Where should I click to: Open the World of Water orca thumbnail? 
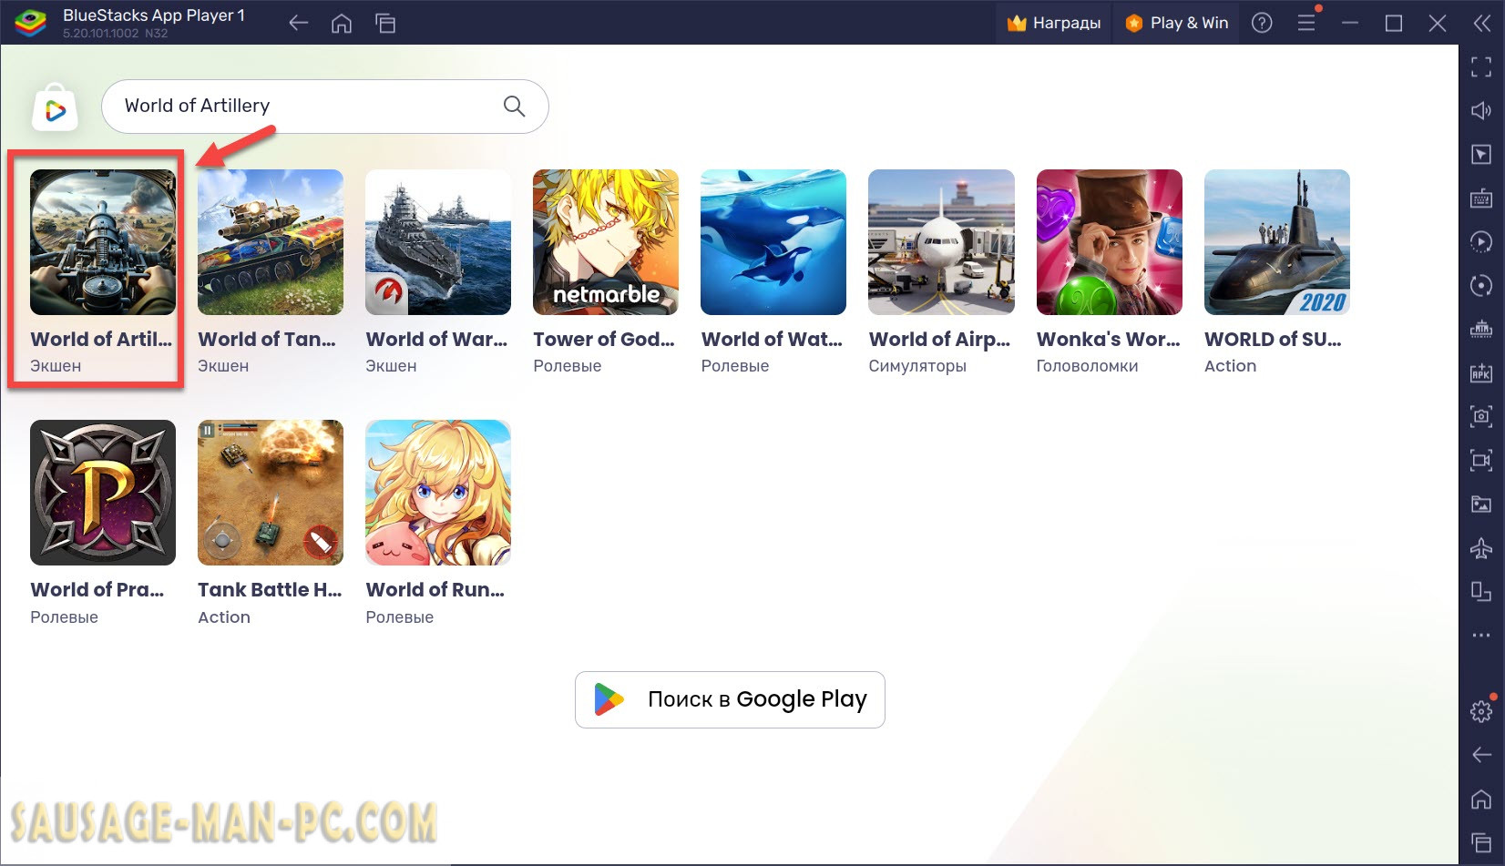tap(773, 242)
